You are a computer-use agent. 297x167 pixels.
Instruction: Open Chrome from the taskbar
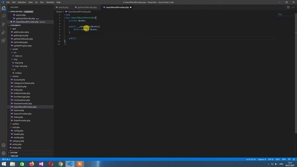point(60,164)
